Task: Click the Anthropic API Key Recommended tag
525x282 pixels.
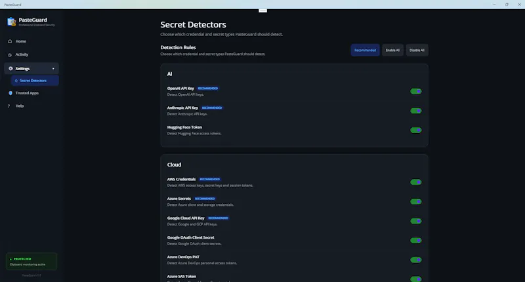Action: pyautogui.click(x=212, y=108)
